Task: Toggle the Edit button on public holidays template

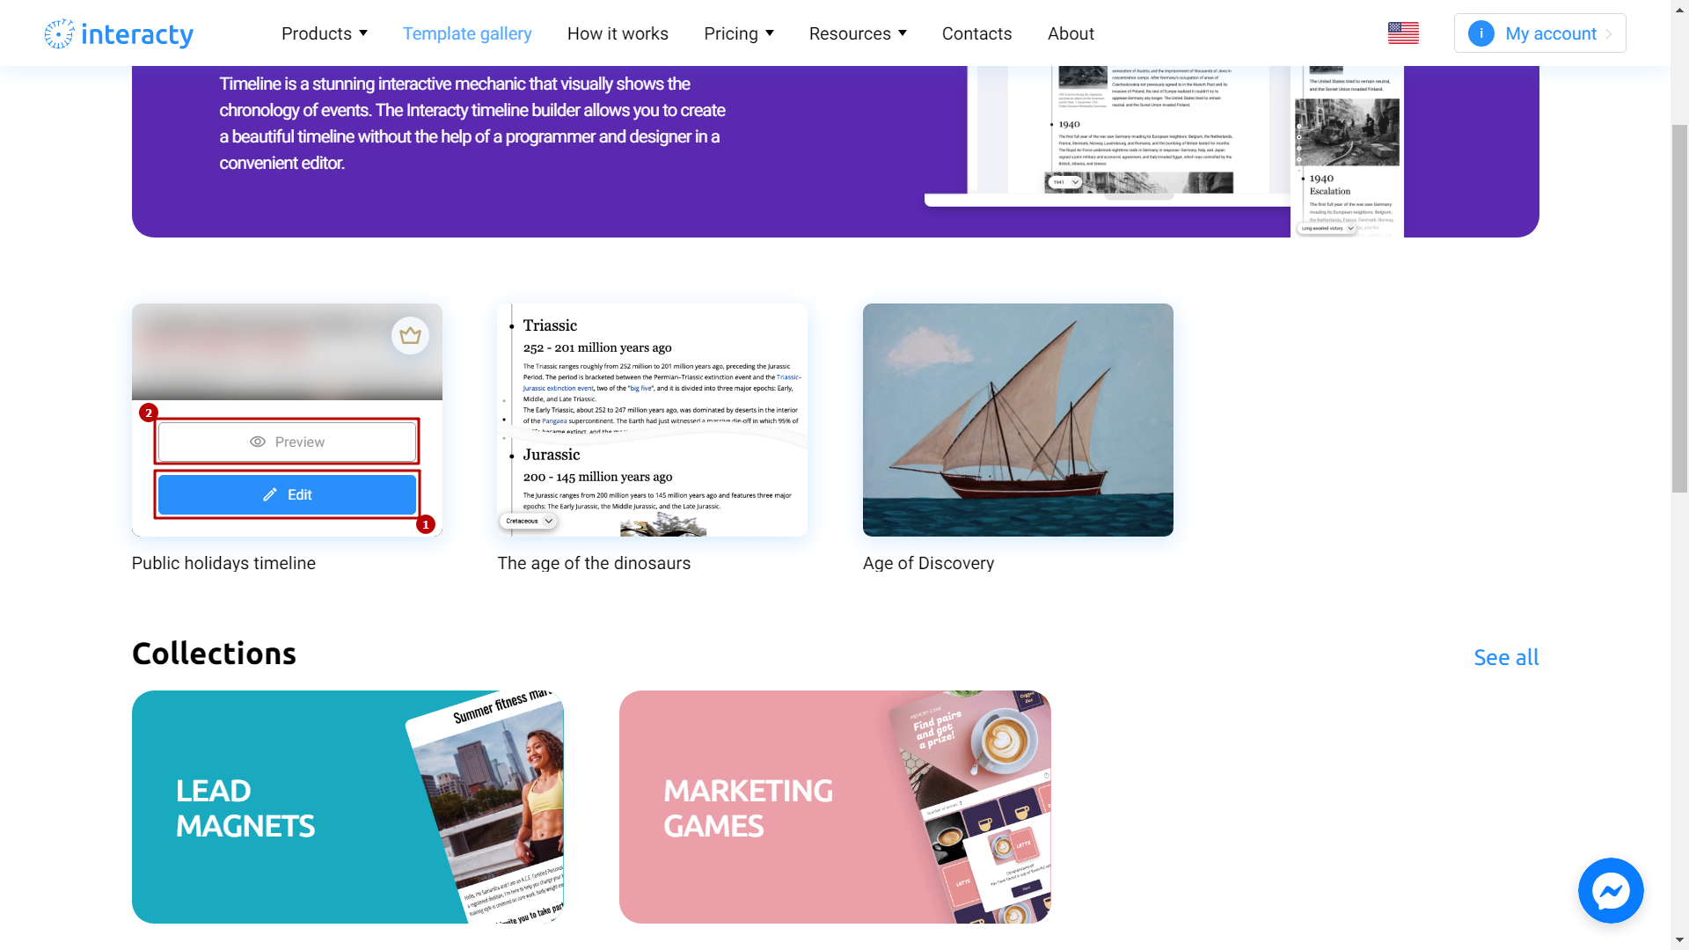Action: click(287, 493)
